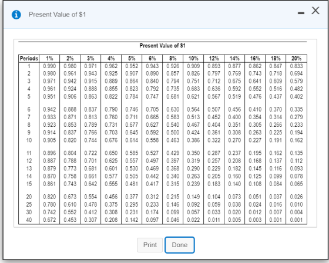
Task: Click value 0.295 in period 25 row
Action: [x=132, y=204]
